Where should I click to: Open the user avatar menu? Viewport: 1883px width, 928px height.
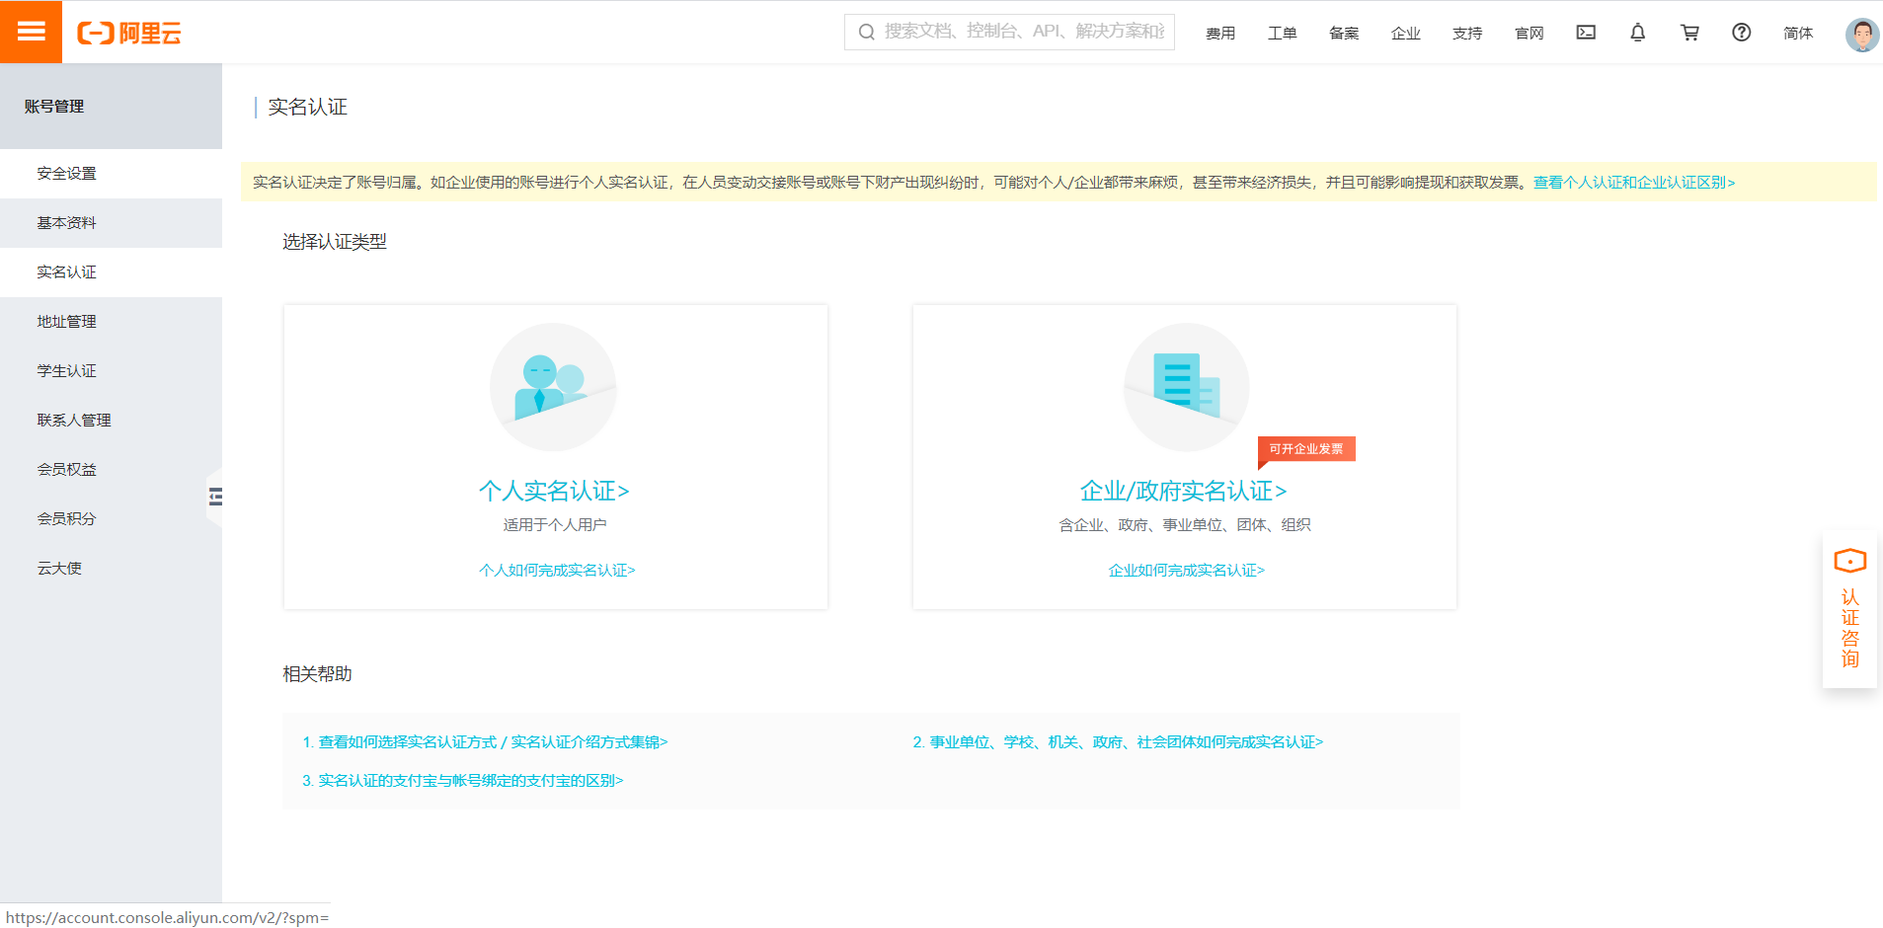click(1862, 35)
